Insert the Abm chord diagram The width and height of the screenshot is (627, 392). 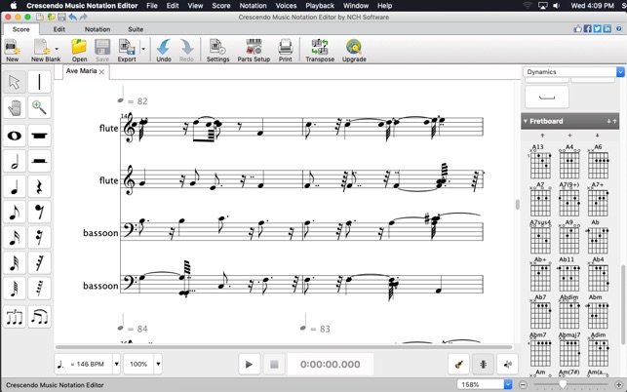pyautogui.click(x=598, y=312)
